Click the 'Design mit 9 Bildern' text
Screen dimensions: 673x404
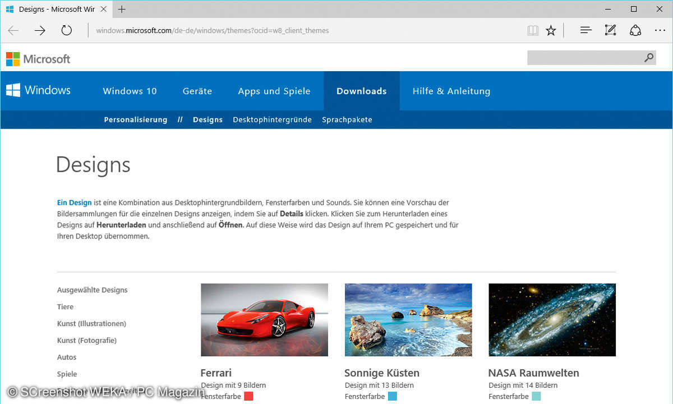coord(233,385)
